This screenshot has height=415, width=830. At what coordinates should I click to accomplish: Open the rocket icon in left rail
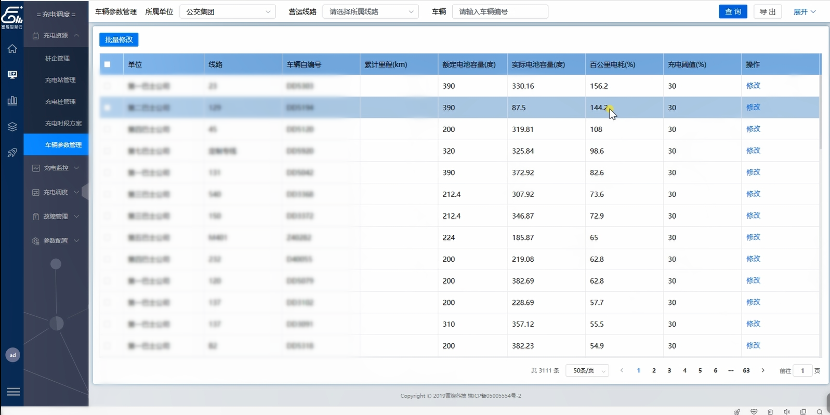pyautogui.click(x=12, y=153)
